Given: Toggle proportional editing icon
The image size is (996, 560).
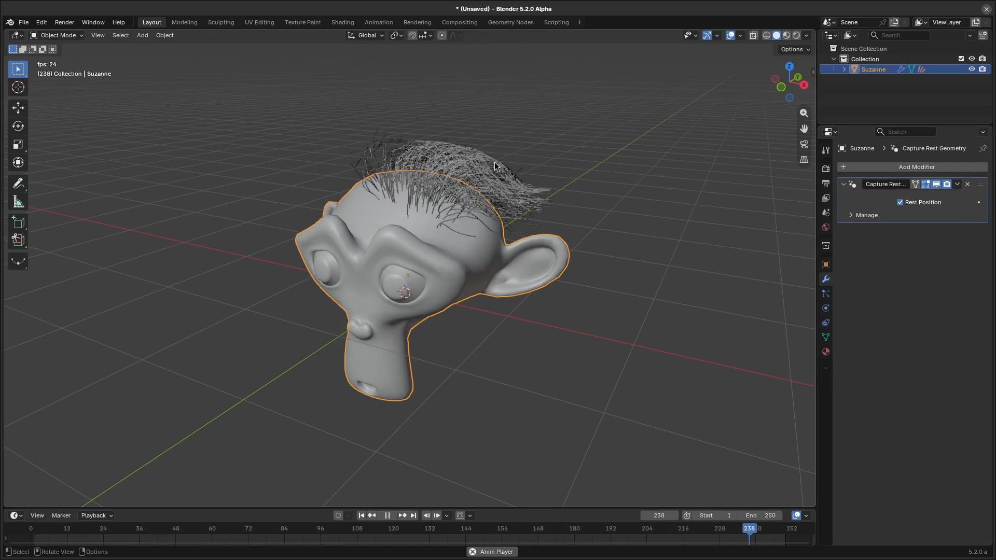Looking at the screenshot, I should [442, 35].
